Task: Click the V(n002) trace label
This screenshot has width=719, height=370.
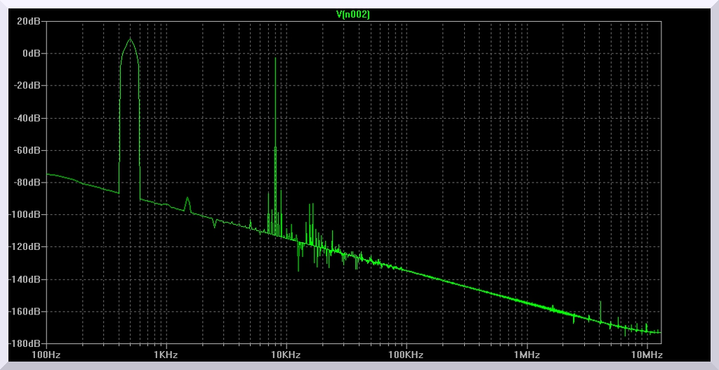Action: [354, 14]
